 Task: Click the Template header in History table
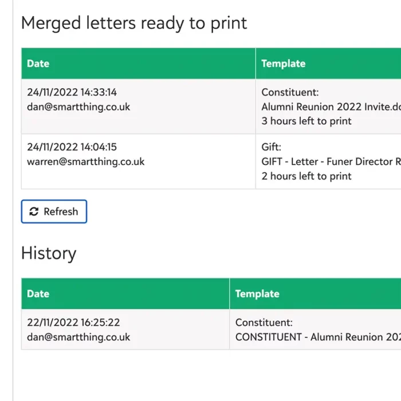pos(257,294)
